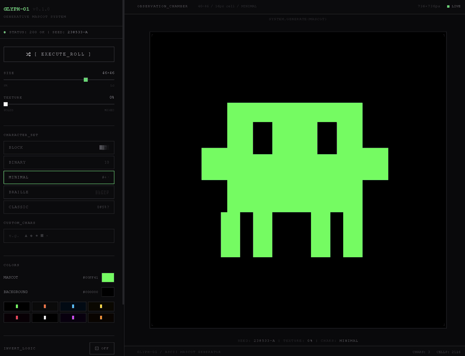Choose the yellow color preset
Image resolution: width=465 pixels, height=356 pixels.
pos(101,306)
